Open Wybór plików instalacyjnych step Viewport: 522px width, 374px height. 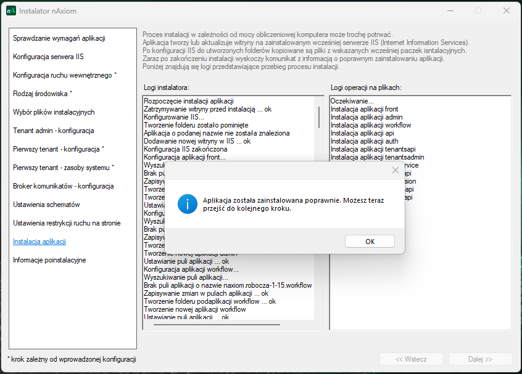click(x=54, y=112)
